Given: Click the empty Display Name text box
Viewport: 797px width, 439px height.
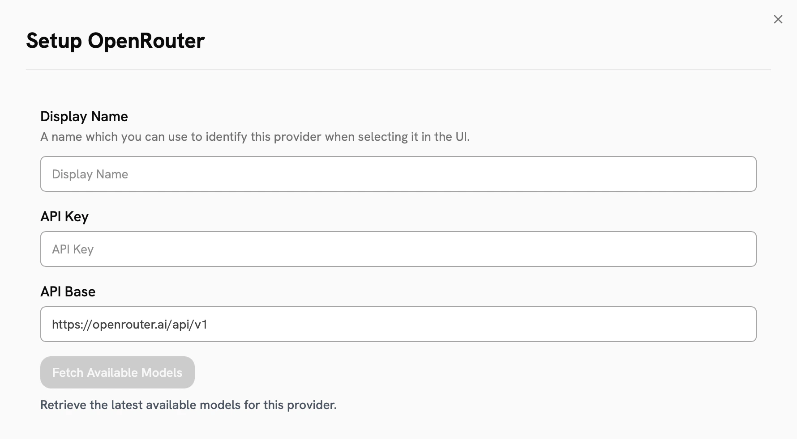Looking at the screenshot, I should (x=398, y=174).
